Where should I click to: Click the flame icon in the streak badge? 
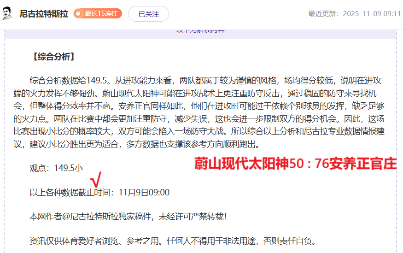point(79,14)
